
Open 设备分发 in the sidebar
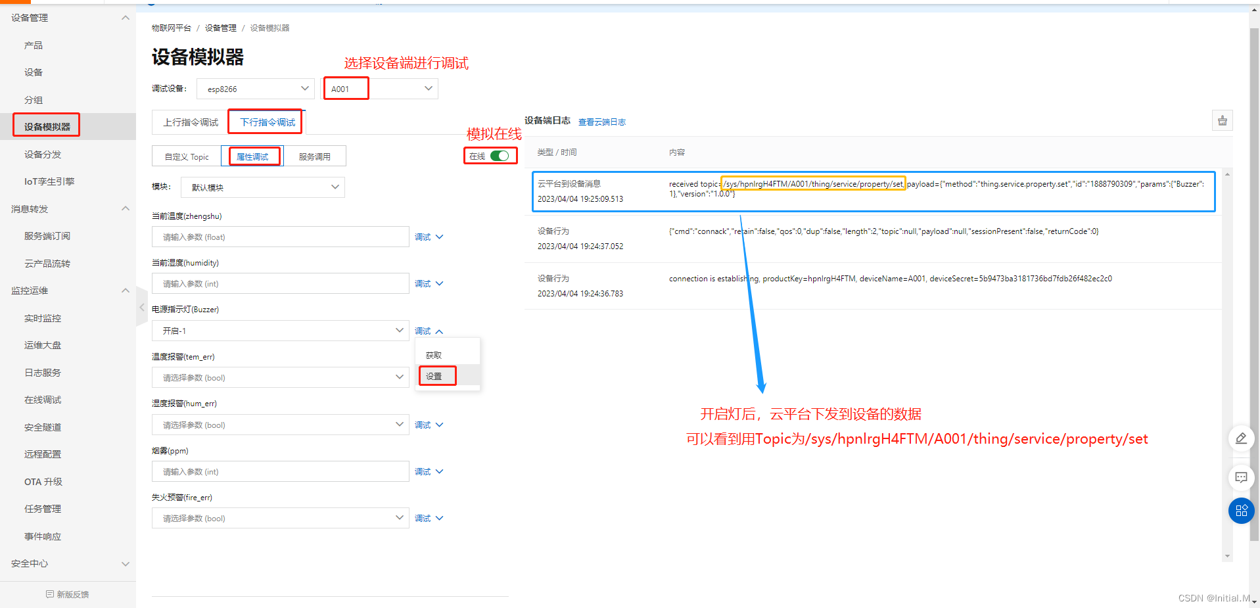click(43, 154)
